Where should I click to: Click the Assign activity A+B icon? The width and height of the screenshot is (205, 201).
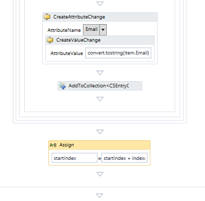tap(53, 145)
